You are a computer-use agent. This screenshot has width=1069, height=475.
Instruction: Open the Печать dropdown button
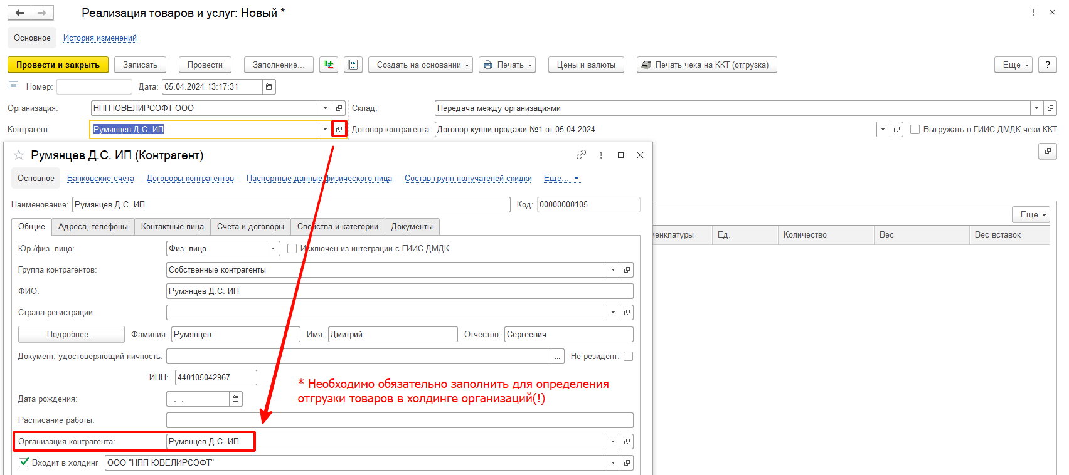[x=508, y=65]
